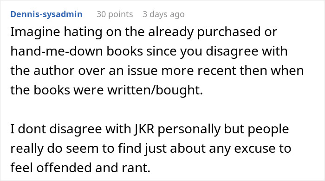The height and width of the screenshot is (181, 325).
Task: Click the word author in the third line
Action: (54, 70)
